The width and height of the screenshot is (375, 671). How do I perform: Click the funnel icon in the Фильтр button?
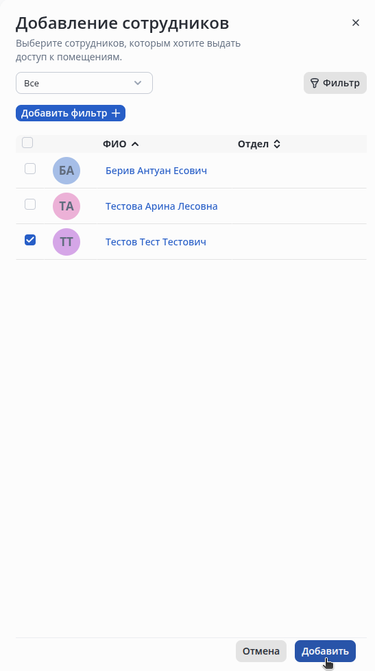click(x=315, y=83)
